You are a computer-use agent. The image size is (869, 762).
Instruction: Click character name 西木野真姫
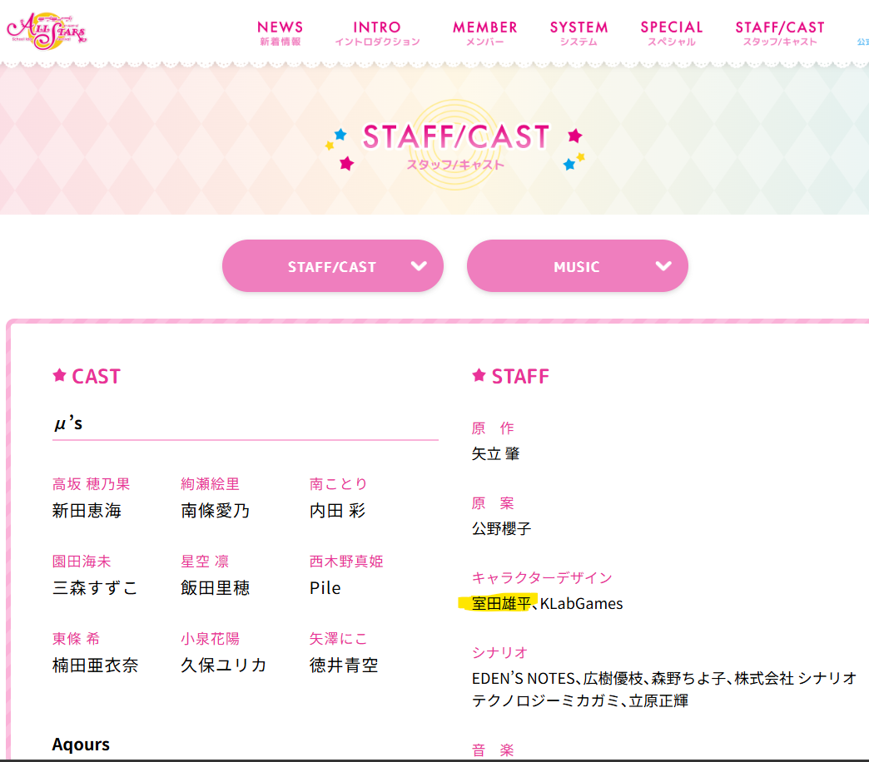pos(346,562)
